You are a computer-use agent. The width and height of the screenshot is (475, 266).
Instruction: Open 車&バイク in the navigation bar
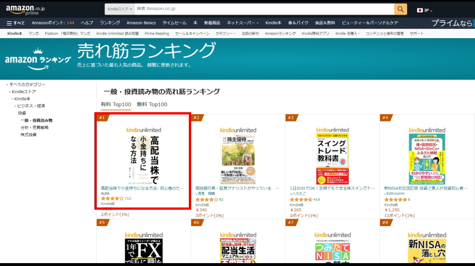[x=298, y=23]
